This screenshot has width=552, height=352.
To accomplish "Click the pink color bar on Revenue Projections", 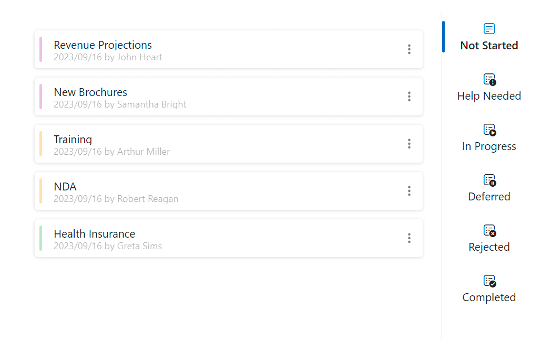I will point(40,49).
